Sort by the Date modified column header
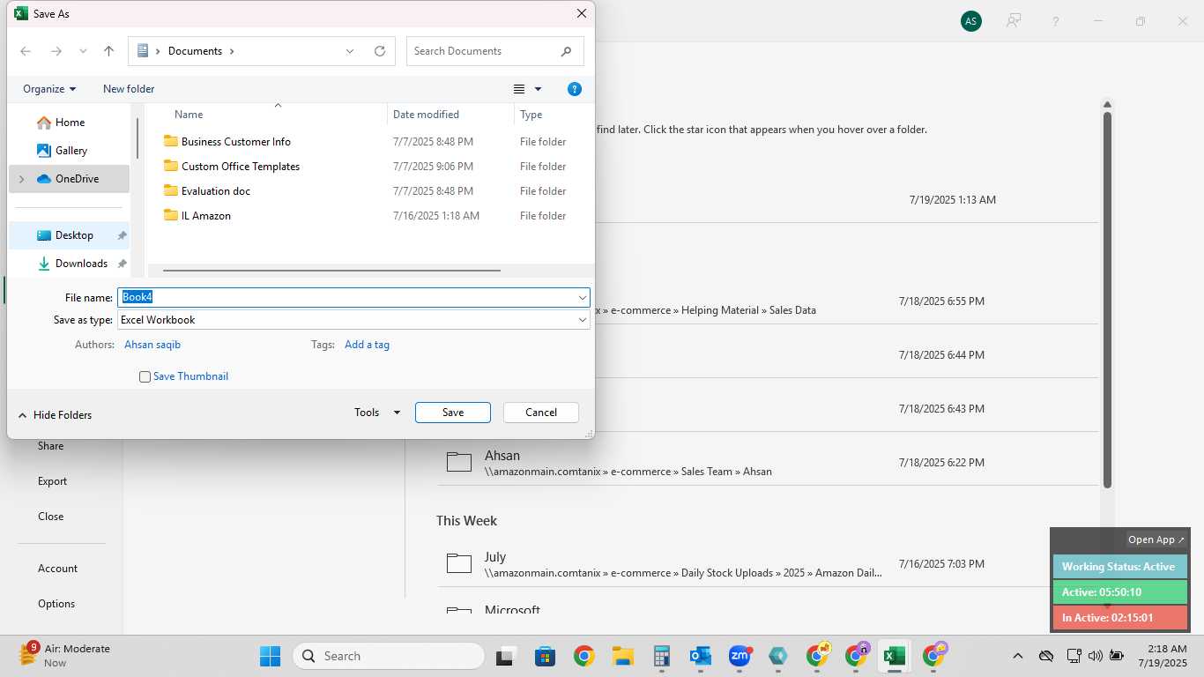Viewport: 1204px width, 677px height. click(x=426, y=115)
